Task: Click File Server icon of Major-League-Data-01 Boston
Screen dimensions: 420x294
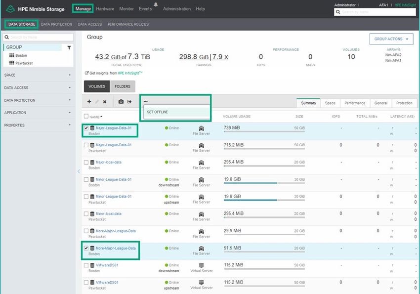Action: pyautogui.click(x=202, y=128)
